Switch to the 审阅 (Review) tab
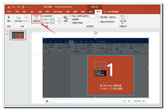The width and height of the screenshot is (165, 110). 68,11
